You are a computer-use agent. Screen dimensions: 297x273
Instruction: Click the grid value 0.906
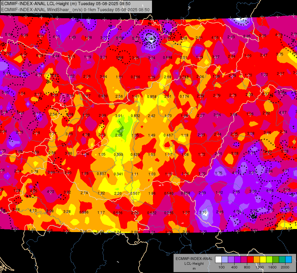click(x=118, y=213)
